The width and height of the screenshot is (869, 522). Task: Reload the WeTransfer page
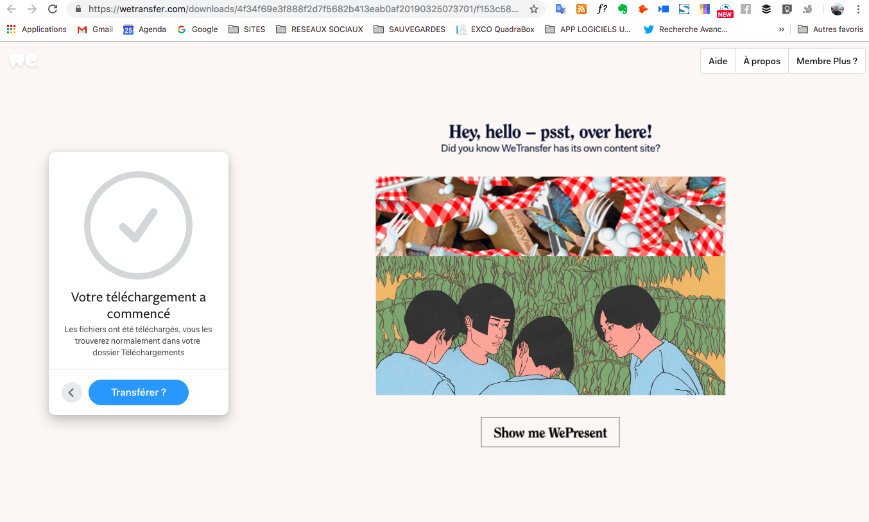coord(53,9)
